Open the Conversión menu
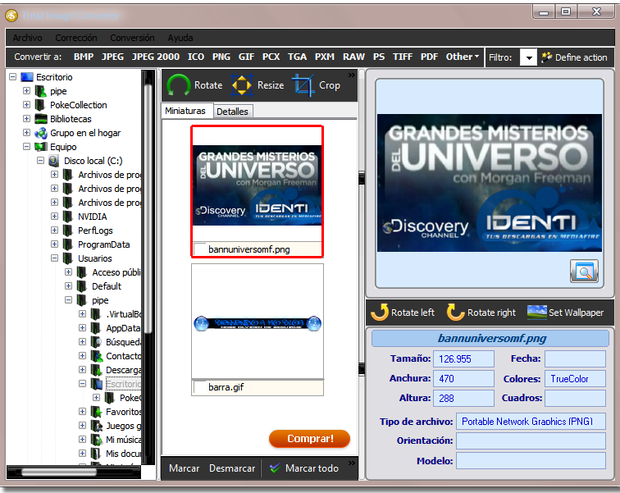The image size is (620, 493). [x=132, y=38]
